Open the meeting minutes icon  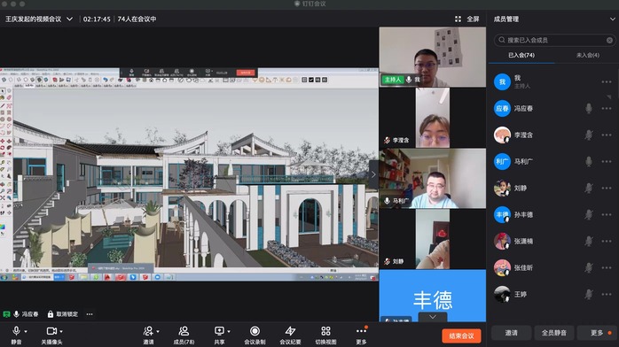pos(290,331)
